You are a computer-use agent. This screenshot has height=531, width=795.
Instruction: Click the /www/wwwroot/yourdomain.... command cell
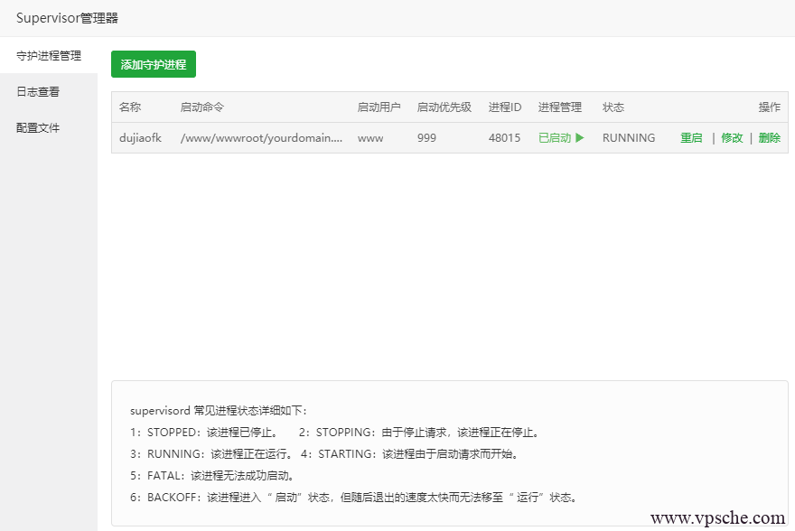(262, 138)
